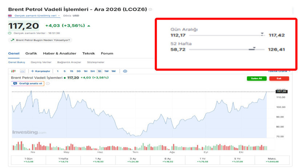298x168 pixels.
Task: Click the 52-week low 58,72
Action: click(x=178, y=49)
